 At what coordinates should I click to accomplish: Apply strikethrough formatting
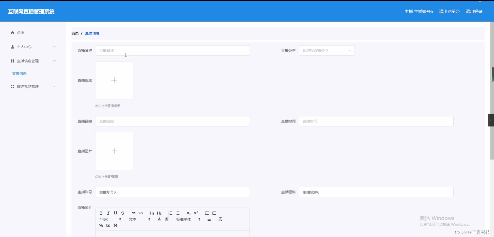coord(122,213)
